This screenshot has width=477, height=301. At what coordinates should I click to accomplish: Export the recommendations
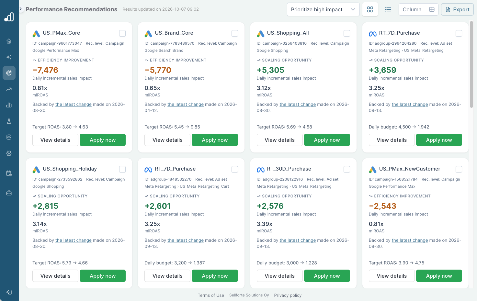(x=457, y=10)
